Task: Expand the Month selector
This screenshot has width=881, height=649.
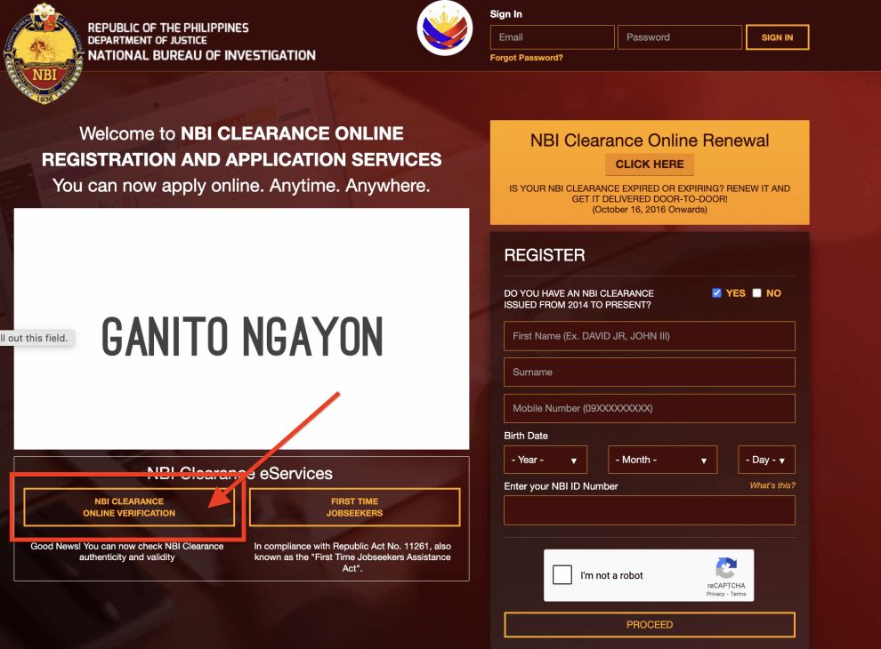Action: [662, 460]
